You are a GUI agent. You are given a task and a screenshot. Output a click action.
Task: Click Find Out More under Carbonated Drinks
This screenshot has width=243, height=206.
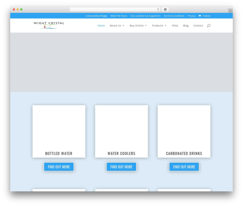click(x=184, y=167)
